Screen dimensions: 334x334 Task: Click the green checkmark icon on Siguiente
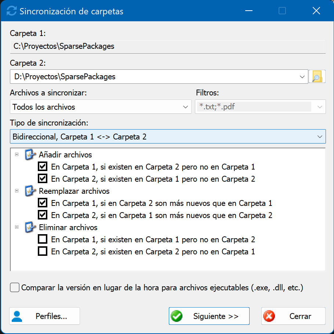[177, 316]
